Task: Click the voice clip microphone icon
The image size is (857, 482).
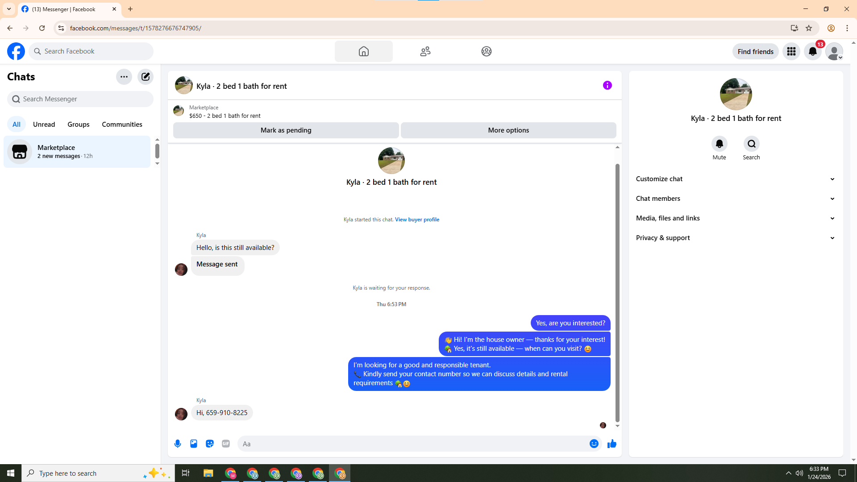Action: [178, 444]
